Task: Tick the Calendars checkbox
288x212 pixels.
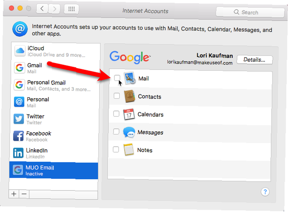Action: [116, 114]
